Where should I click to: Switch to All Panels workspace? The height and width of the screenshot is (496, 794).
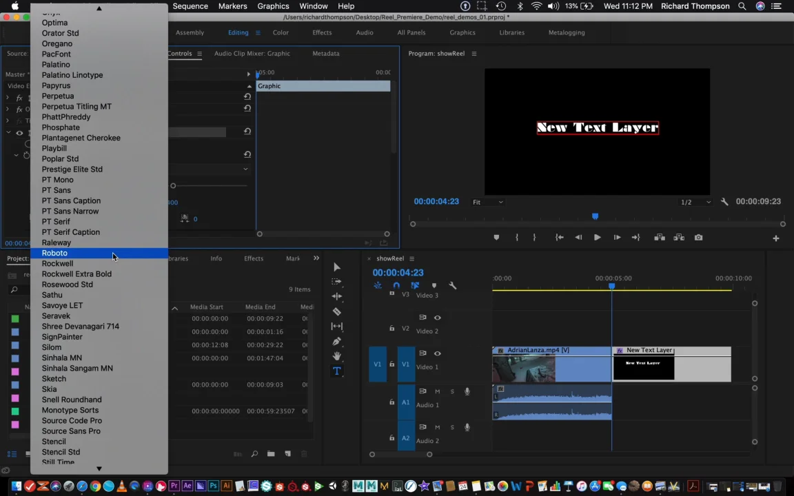411,32
